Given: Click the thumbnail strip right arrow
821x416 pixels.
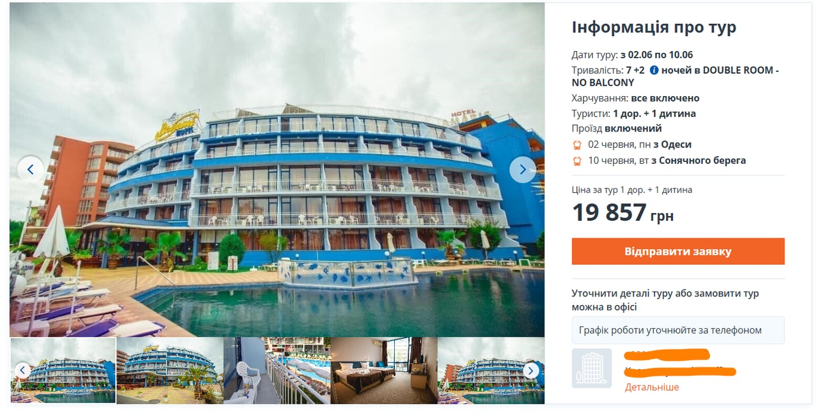Looking at the screenshot, I should tap(531, 370).
